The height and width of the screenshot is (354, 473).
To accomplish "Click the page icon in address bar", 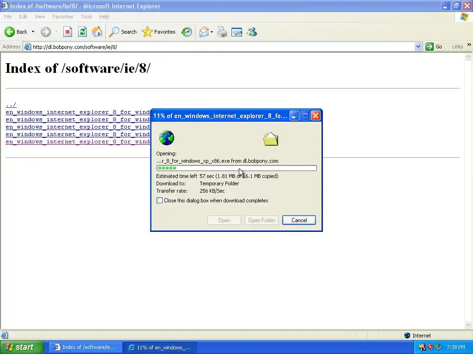I will [x=27, y=47].
